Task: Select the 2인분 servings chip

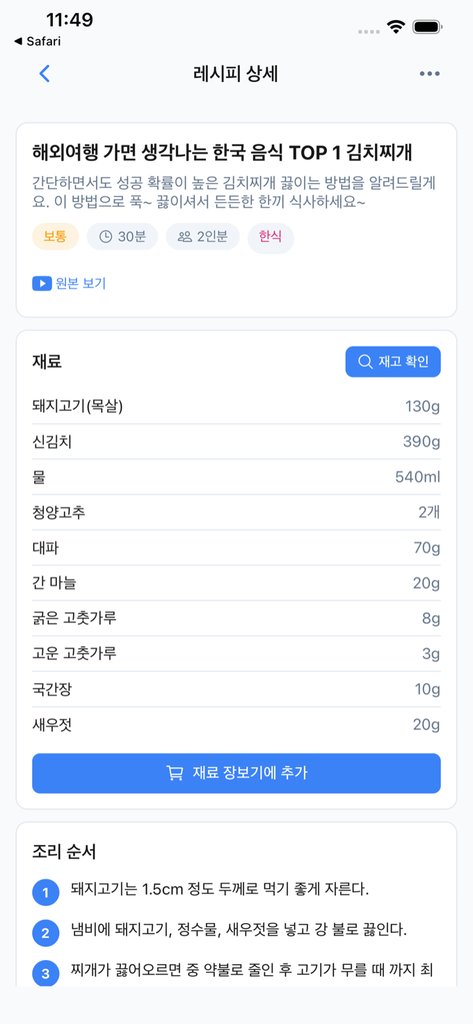Action: (202, 236)
